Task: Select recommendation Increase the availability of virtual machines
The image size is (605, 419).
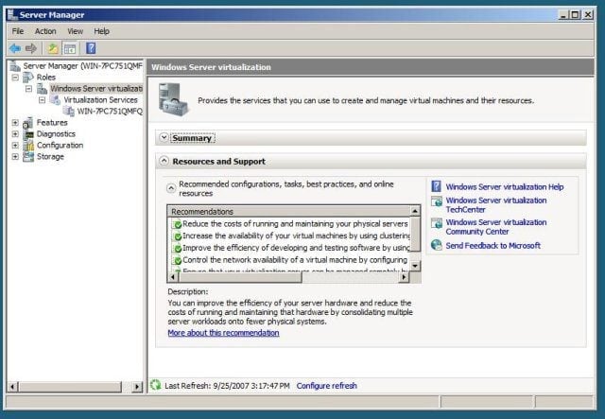Action: [x=296, y=236]
